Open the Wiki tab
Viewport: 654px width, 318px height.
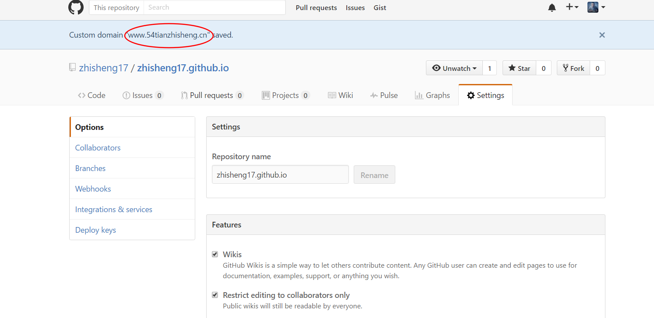pyautogui.click(x=340, y=95)
